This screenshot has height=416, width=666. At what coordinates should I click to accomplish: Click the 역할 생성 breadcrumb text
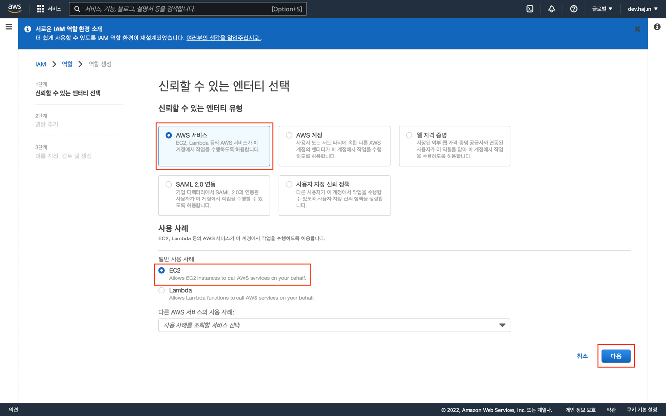(x=100, y=64)
